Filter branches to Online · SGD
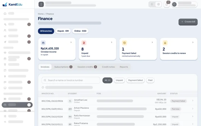The height and width of the screenshot is (126, 201). pos(80,31)
